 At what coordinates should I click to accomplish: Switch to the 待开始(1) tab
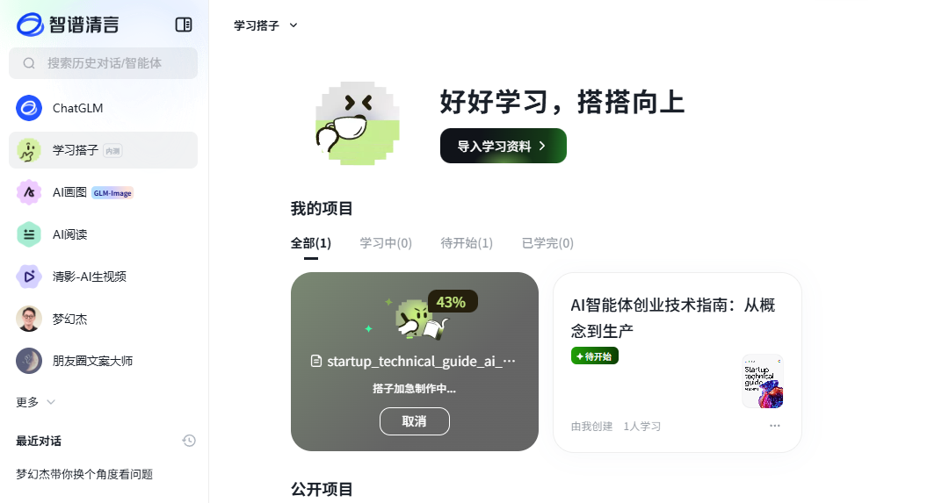click(467, 243)
